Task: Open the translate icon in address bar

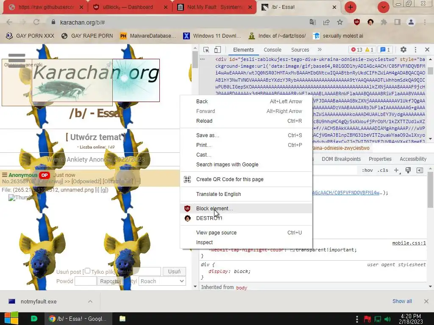Action: [x=313, y=22]
